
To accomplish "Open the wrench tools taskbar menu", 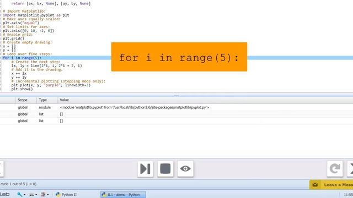I will [21, 194].
